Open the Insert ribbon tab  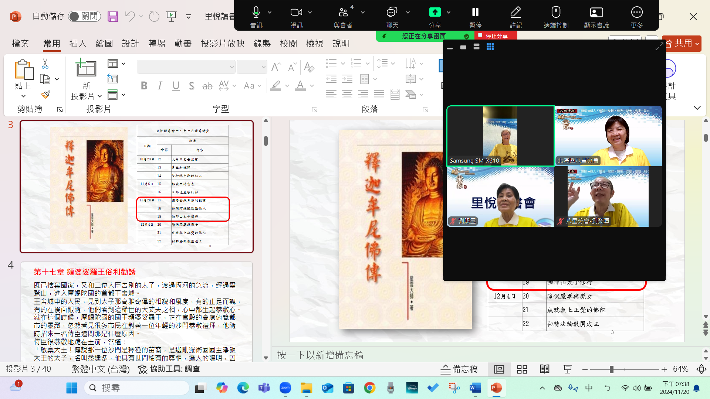(78, 44)
